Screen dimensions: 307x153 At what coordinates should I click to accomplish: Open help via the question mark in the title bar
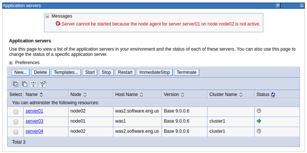click(278, 6)
